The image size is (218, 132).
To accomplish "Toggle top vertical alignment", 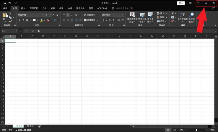I will click(x=64, y=15).
